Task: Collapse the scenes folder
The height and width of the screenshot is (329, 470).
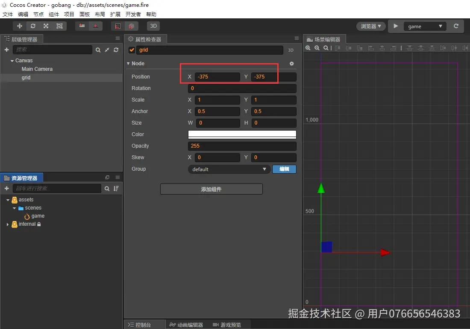Action: (14, 208)
